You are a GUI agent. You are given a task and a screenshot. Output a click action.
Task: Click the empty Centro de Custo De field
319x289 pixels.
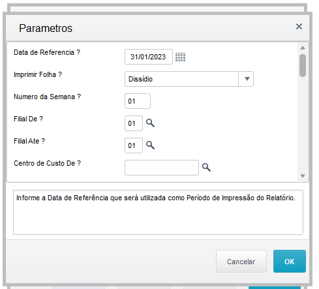coord(162,168)
